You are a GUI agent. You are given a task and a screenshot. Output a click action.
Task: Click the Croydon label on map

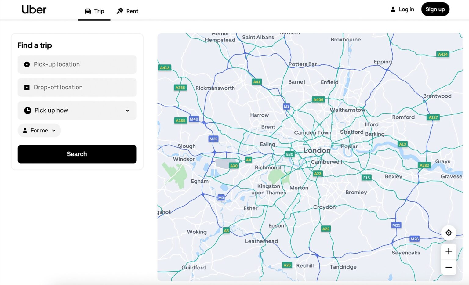click(x=324, y=207)
